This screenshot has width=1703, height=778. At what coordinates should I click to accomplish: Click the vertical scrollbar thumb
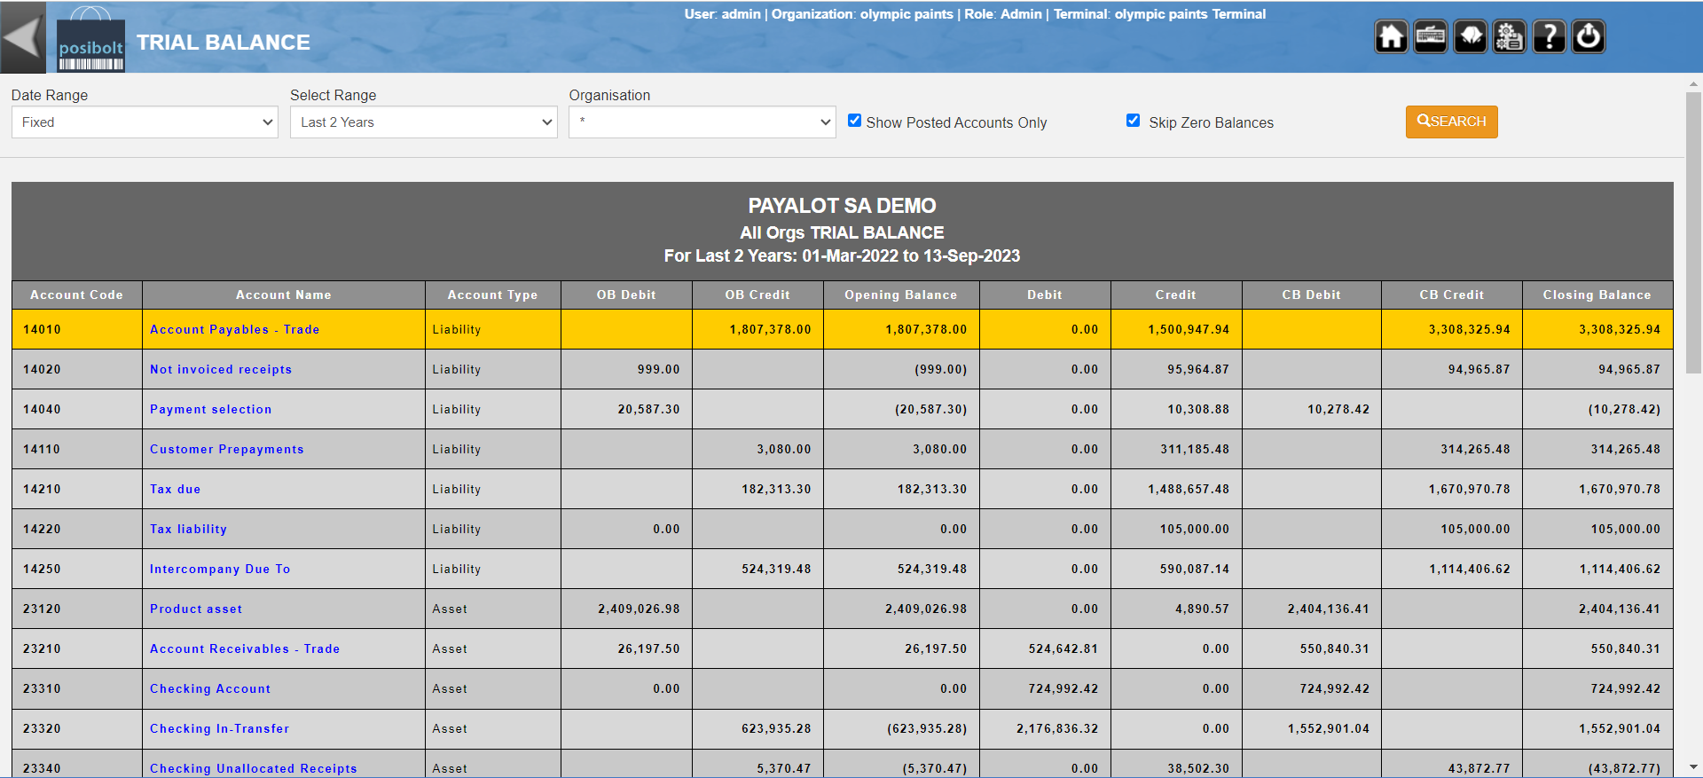(1693, 232)
